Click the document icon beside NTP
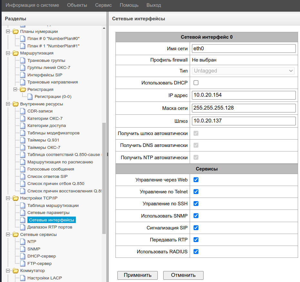 click(22, 242)
